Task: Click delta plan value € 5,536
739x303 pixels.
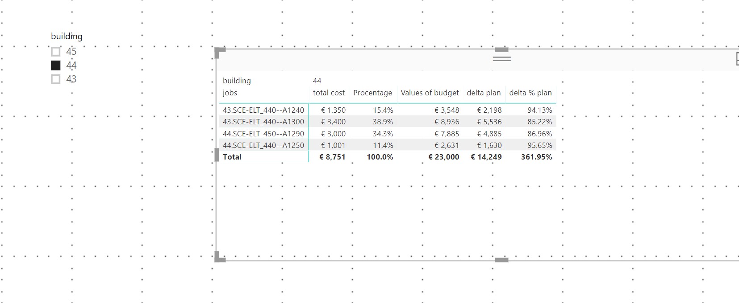Action: tap(489, 122)
